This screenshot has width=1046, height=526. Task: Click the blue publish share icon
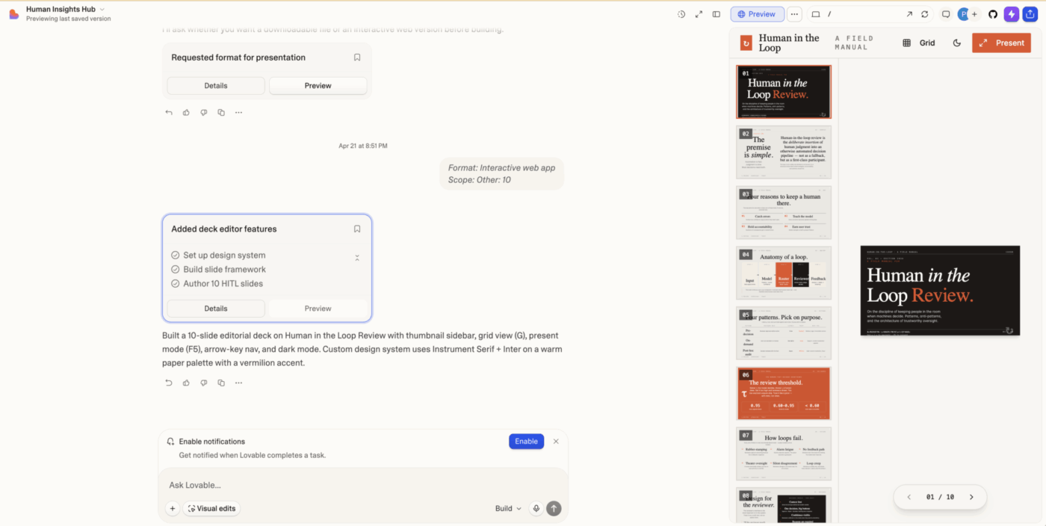1031,14
